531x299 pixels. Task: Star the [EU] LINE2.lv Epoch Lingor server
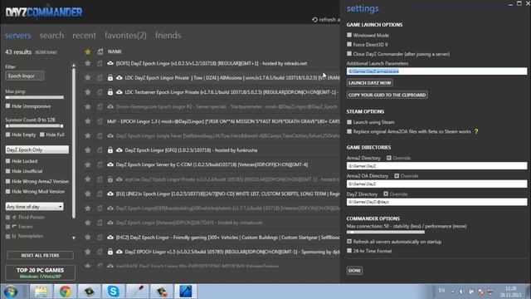point(88,194)
